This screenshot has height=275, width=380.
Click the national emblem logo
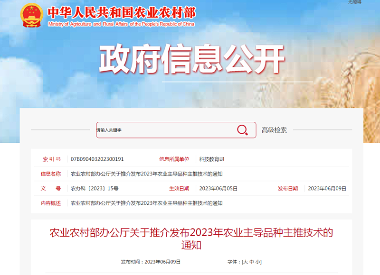(x=32, y=15)
